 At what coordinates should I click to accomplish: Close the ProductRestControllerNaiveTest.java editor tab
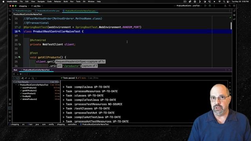[x=97, y=11]
